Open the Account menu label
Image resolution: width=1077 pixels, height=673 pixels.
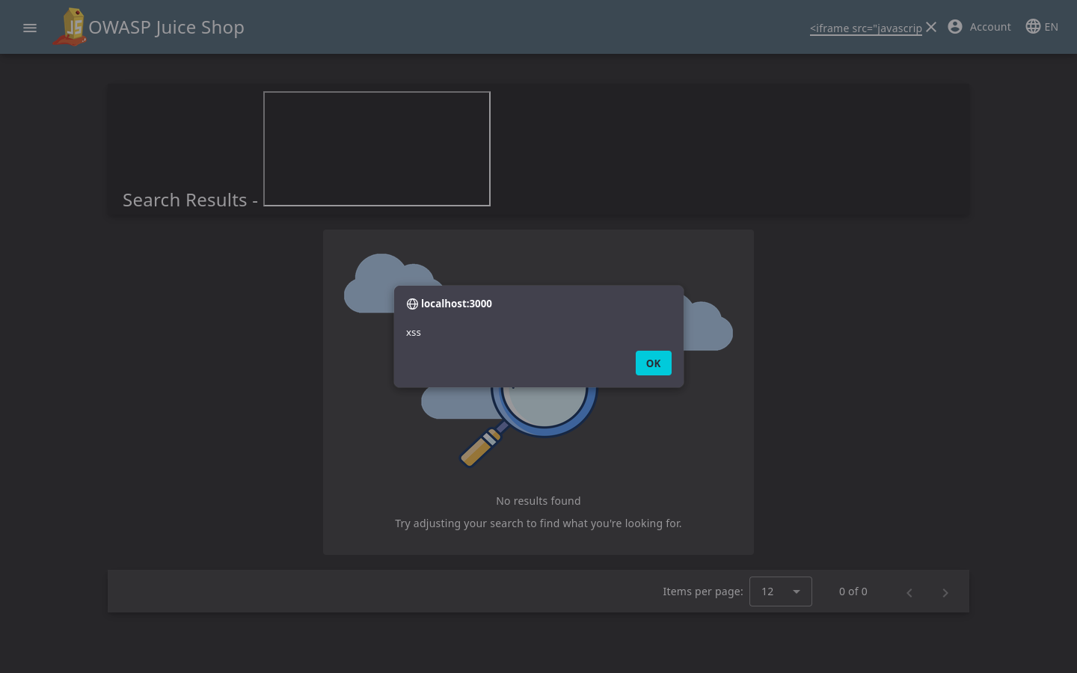(x=990, y=27)
